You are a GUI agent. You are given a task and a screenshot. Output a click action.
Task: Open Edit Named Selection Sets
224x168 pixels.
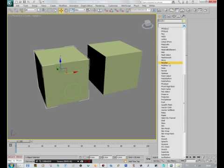pyautogui.click(x=128, y=10)
